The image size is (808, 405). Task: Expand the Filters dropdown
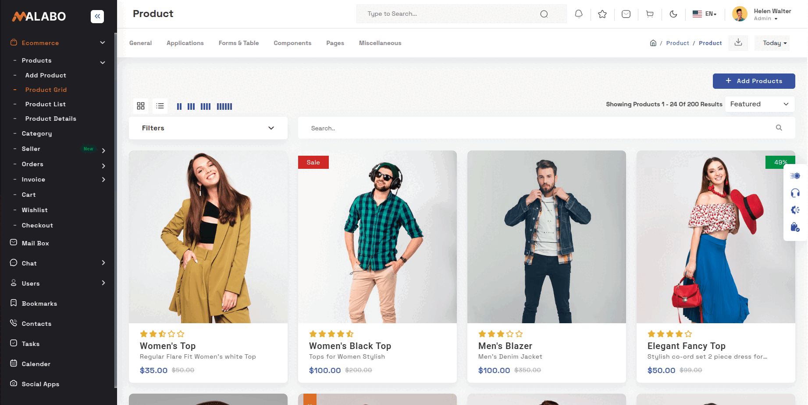tap(208, 128)
